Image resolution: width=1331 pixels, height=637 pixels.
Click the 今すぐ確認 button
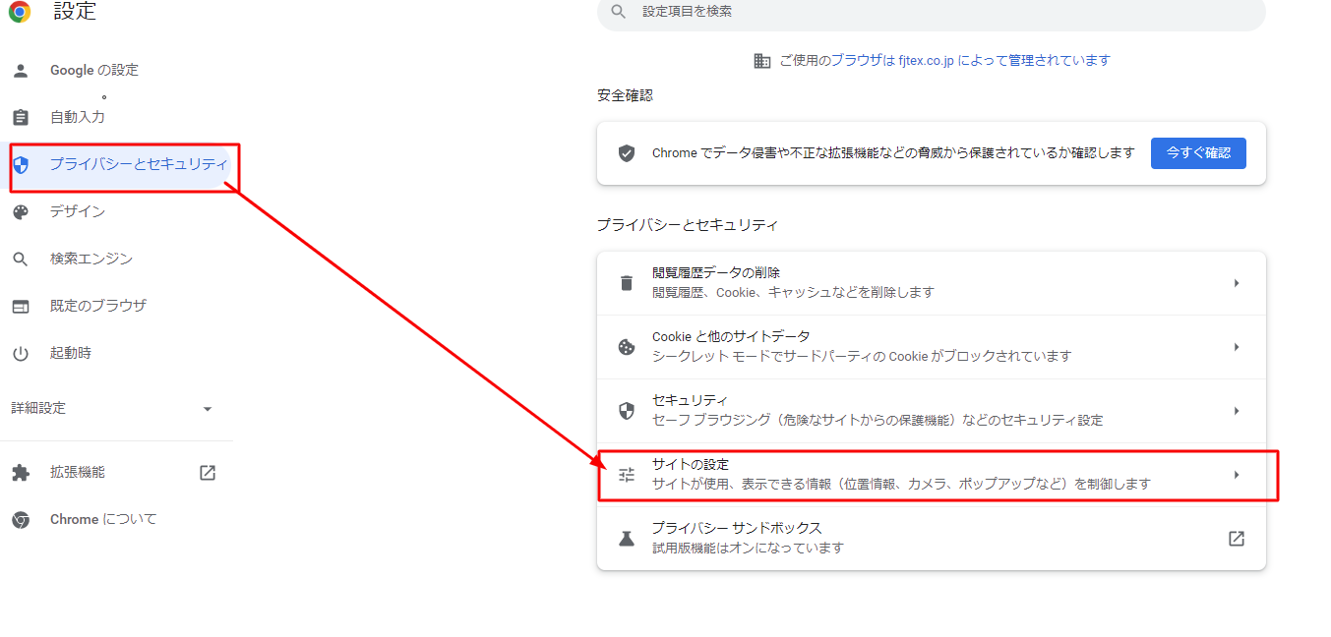pyautogui.click(x=1198, y=153)
